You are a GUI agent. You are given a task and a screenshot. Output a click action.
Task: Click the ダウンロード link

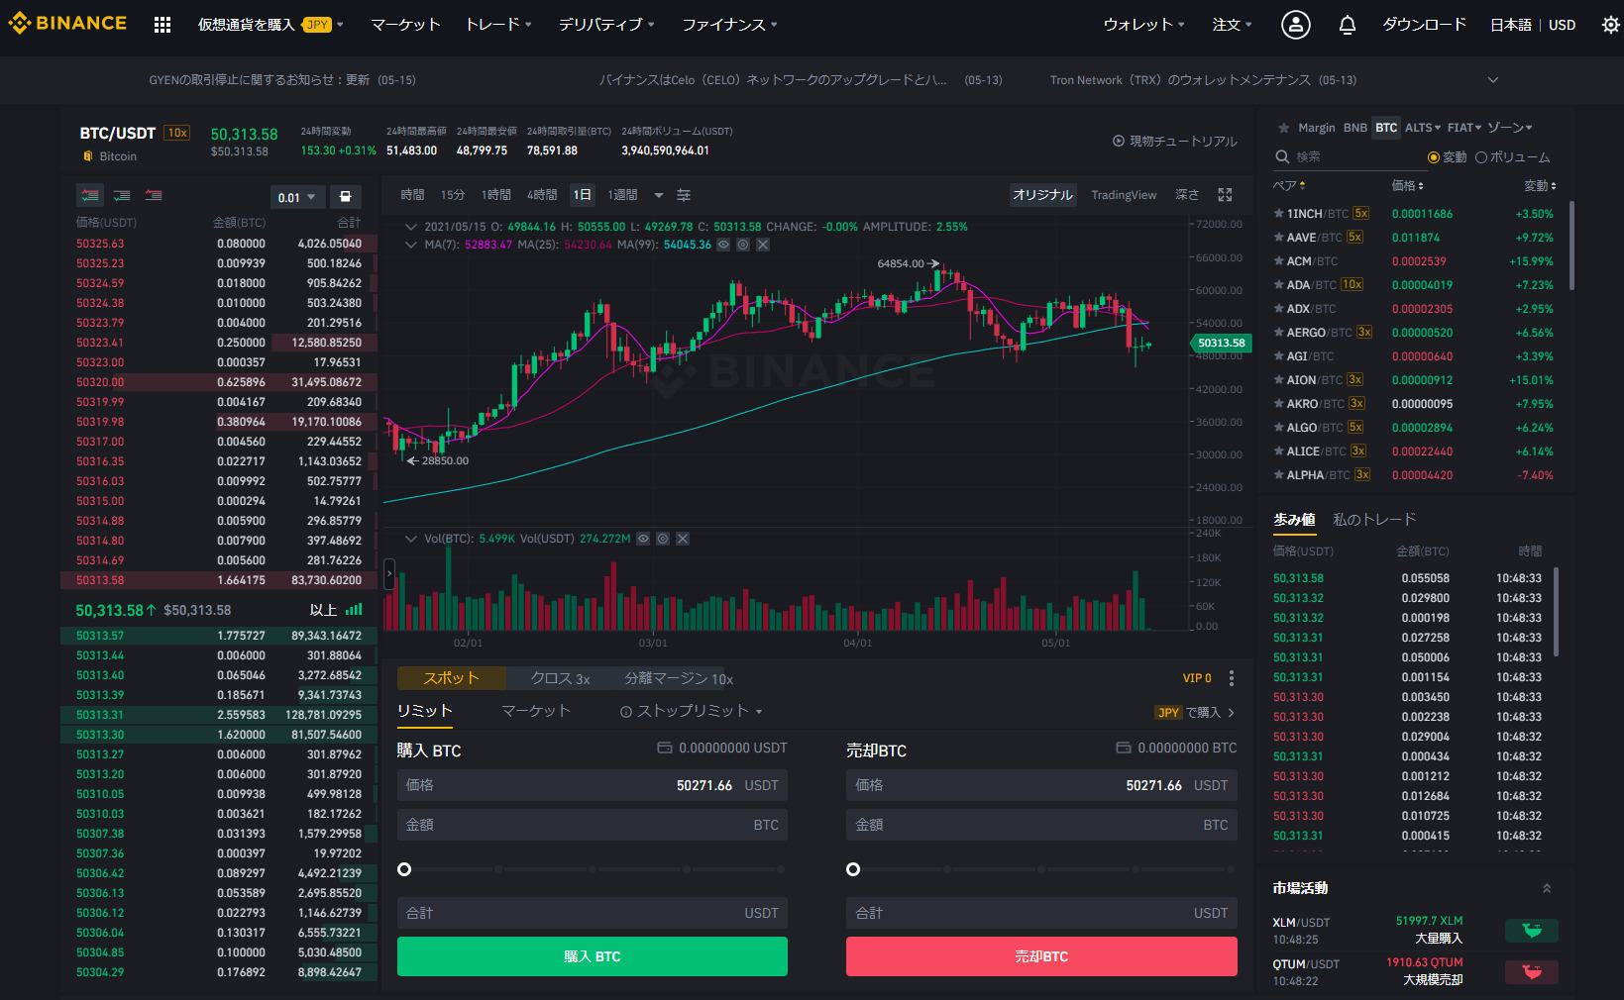(1424, 25)
